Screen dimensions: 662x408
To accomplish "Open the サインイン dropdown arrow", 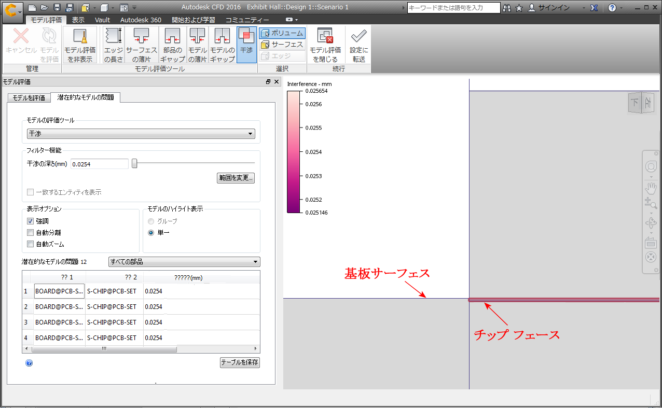I will (584, 8).
